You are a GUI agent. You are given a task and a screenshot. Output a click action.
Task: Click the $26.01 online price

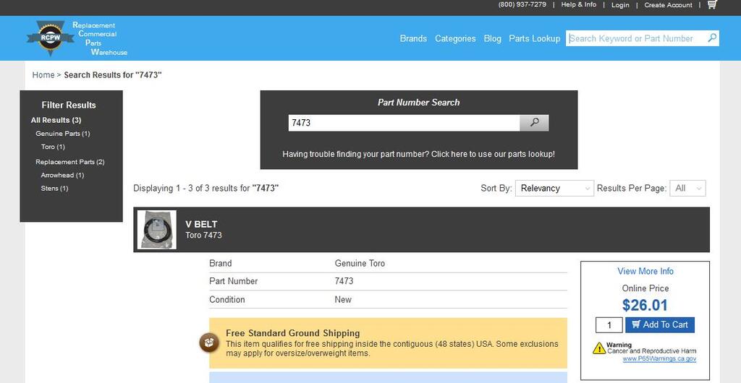645,305
